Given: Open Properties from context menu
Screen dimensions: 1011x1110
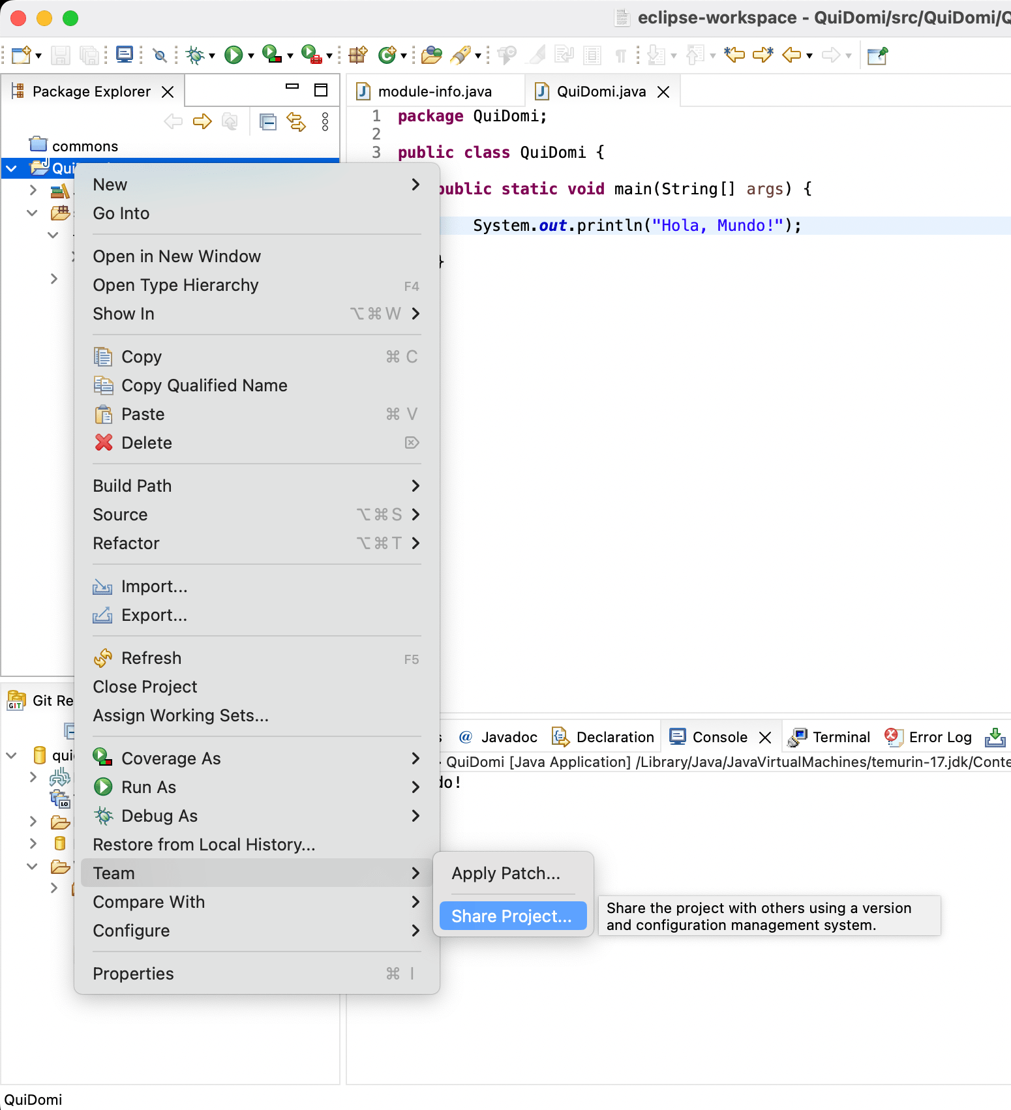Looking at the screenshot, I should click(x=257, y=974).
